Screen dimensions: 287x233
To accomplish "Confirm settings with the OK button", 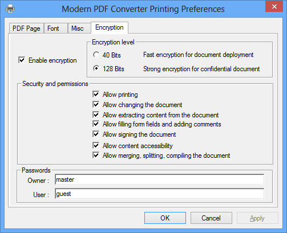I will 165,218.
